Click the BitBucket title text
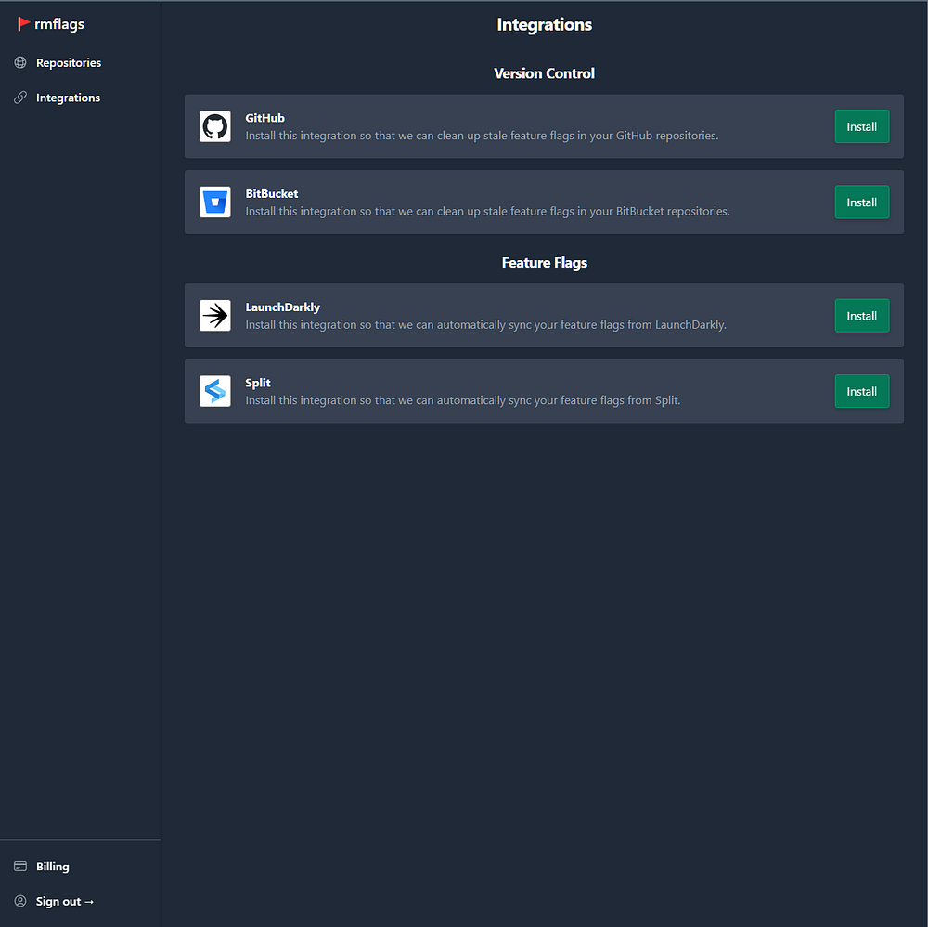The width and height of the screenshot is (928, 927). [x=272, y=194]
